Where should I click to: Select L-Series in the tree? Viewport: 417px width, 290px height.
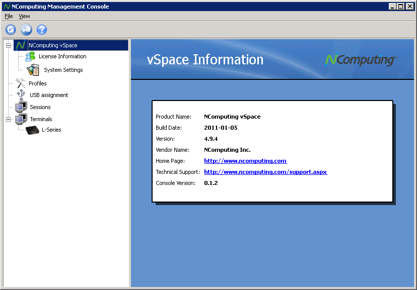coord(51,130)
